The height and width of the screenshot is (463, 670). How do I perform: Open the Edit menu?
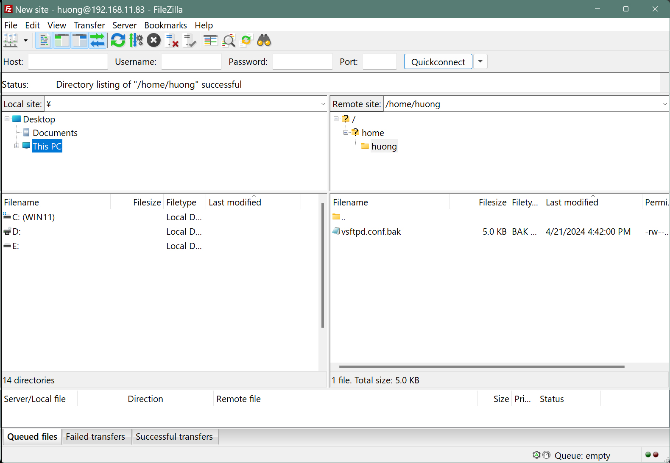[32, 25]
